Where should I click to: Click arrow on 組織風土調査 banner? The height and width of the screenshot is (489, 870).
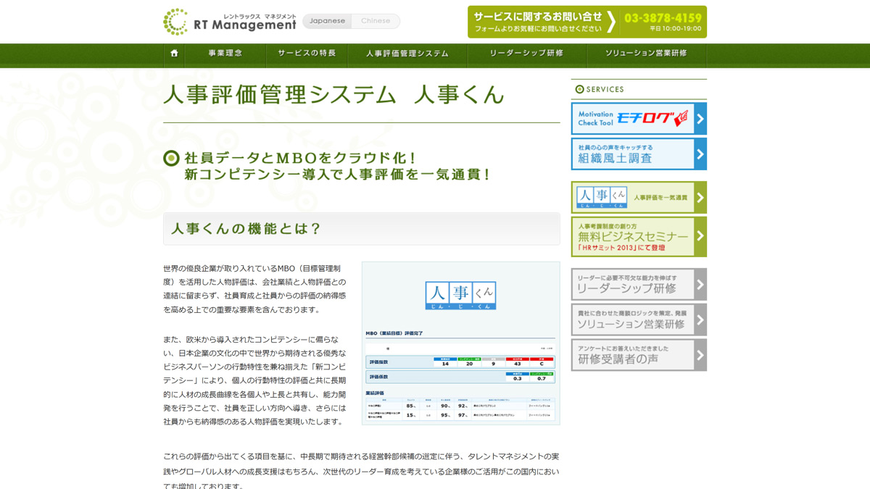click(x=700, y=154)
